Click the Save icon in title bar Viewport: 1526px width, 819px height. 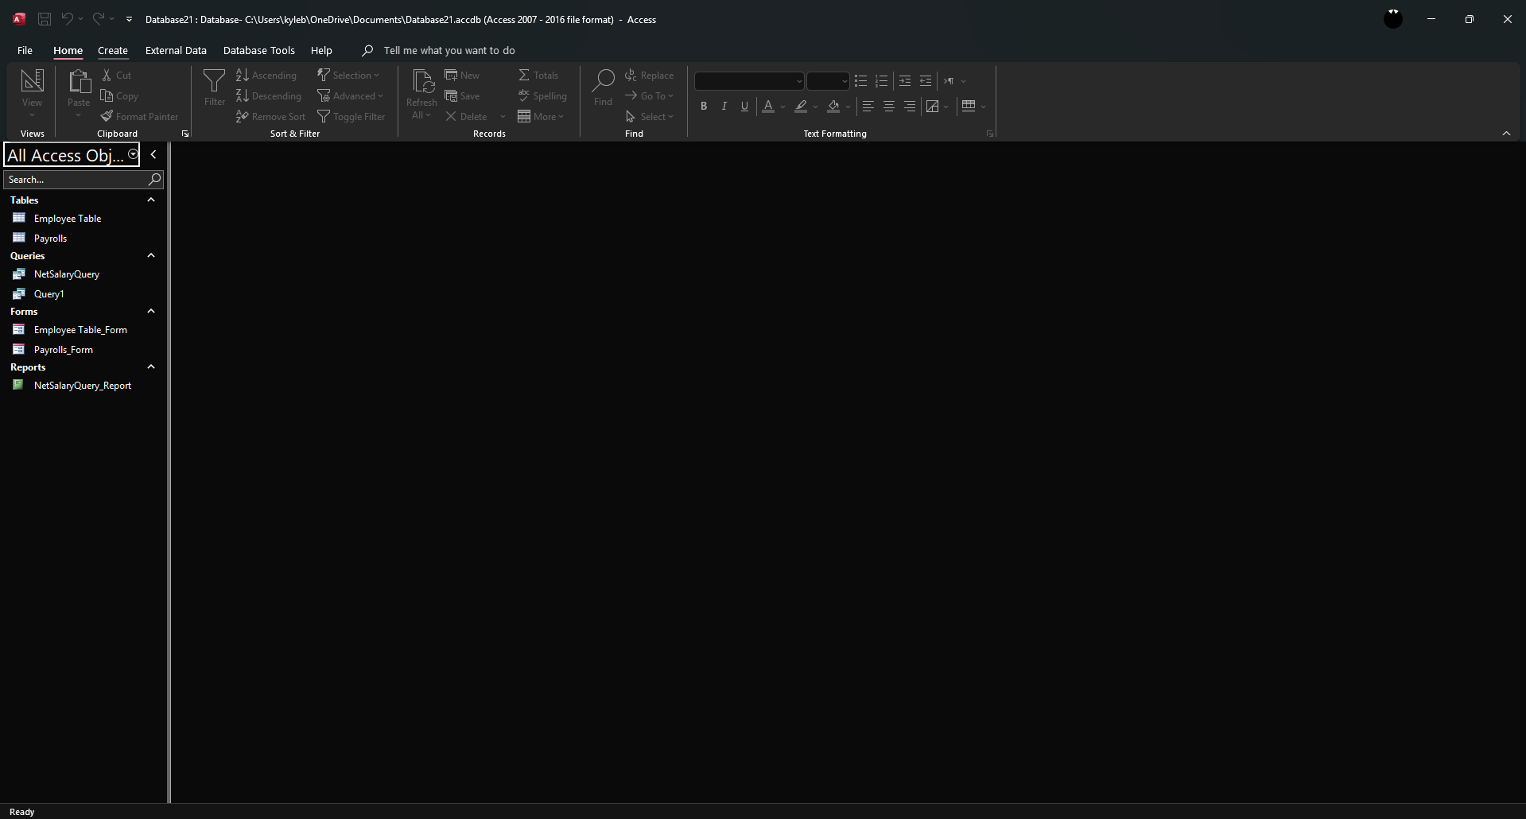point(45,19)
